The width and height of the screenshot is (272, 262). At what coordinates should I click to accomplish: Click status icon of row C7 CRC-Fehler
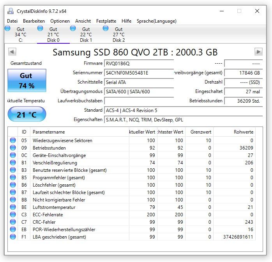(13, 222)
